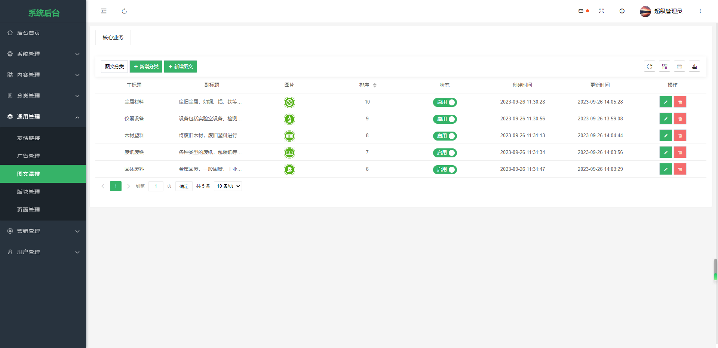Edit the 金属材料 row with pencil icon

666,102
